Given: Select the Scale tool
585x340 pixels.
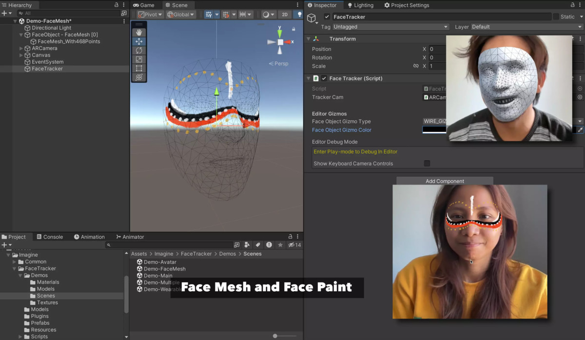Looking at the screenshot, I should (x=139, y=59).
